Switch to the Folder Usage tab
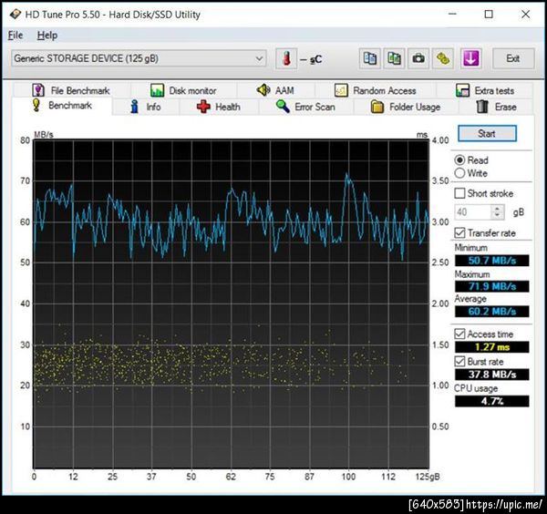547x514 pixels. [406, 107]
